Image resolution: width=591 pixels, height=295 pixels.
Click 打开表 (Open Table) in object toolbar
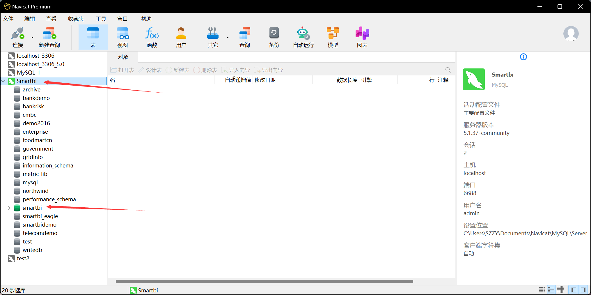point(123,70)
